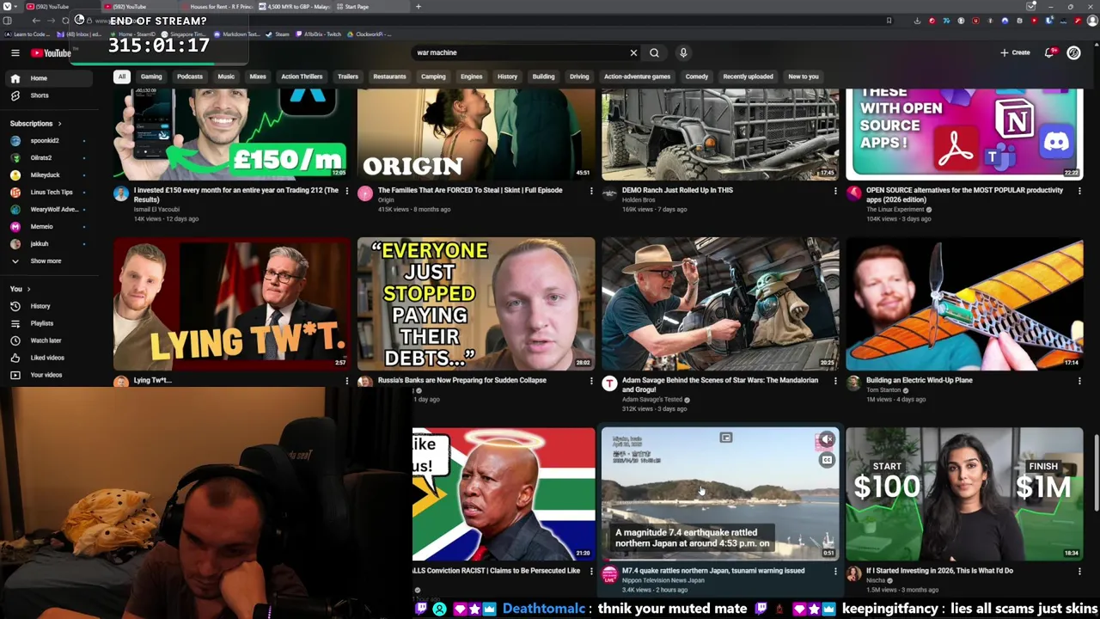1100x619 pixels.
Task: Open a new browser tab with plus
Action: coord(419,7)
